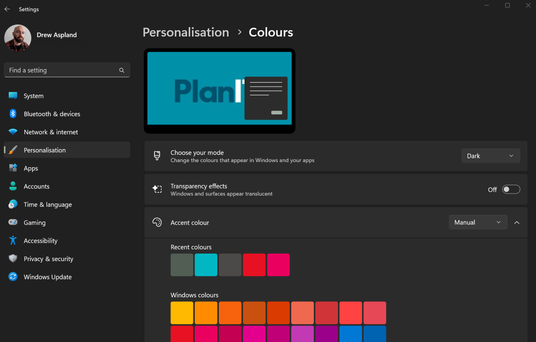536x342 pixels.
Task: Select the Bluetooth & devices icon
Action: pos(13,114)
